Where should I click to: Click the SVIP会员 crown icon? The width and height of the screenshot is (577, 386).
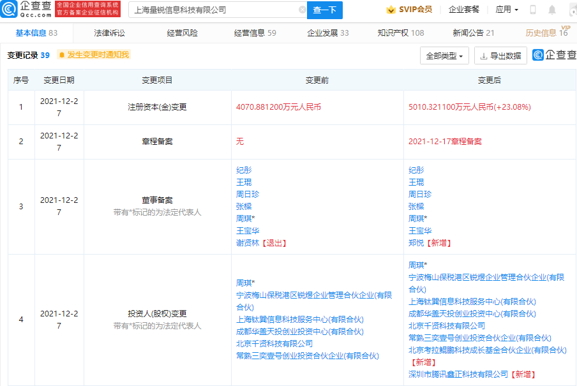click(x=391, y=10)
